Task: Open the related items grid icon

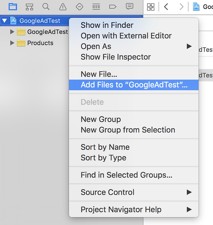Action: pos(151,7)
